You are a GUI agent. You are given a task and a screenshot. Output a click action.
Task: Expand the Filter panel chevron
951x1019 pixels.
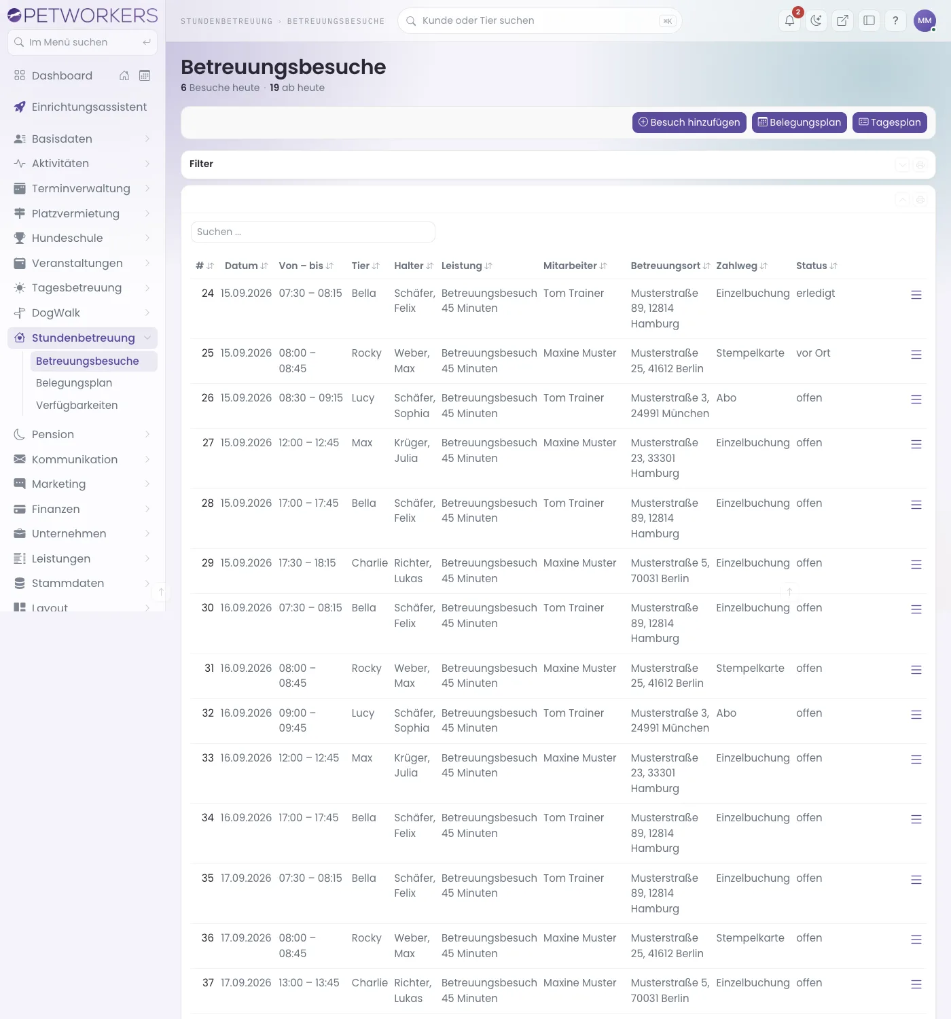(902, 164)
